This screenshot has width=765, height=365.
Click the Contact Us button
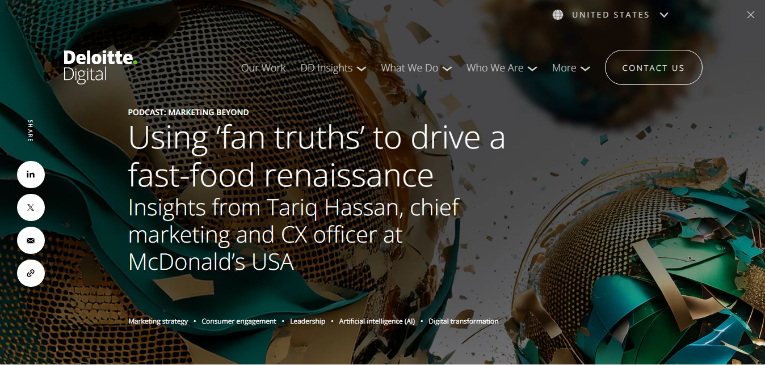[x=653, y=67]
